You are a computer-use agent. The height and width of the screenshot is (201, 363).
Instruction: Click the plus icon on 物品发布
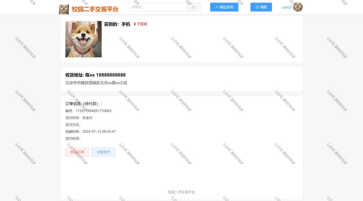click(217, 7)
